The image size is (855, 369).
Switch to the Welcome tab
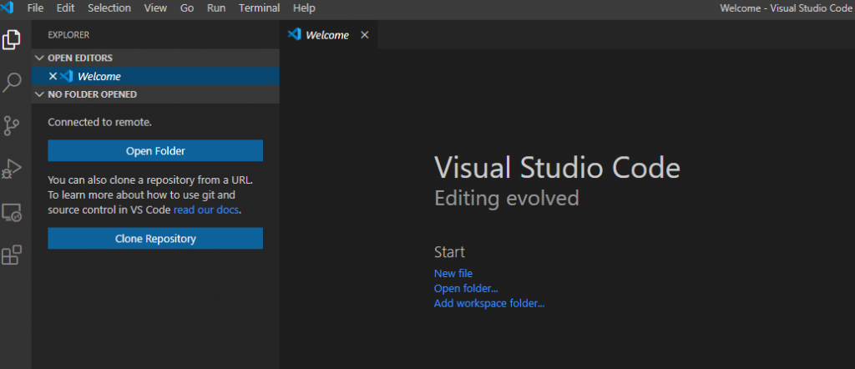(x=327, y=35)
